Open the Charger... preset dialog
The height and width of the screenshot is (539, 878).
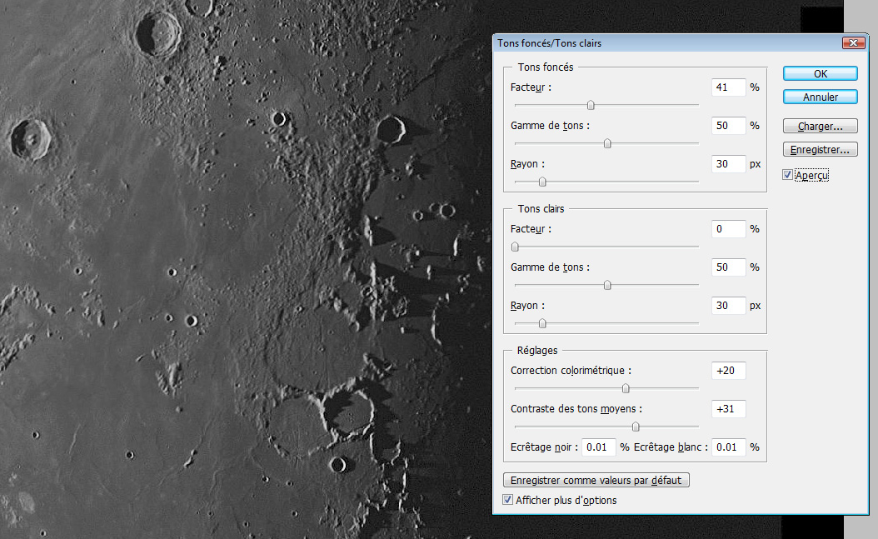tap(820, 127)
